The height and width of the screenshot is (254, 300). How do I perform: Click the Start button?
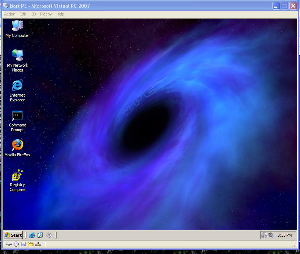coord(13,235)
